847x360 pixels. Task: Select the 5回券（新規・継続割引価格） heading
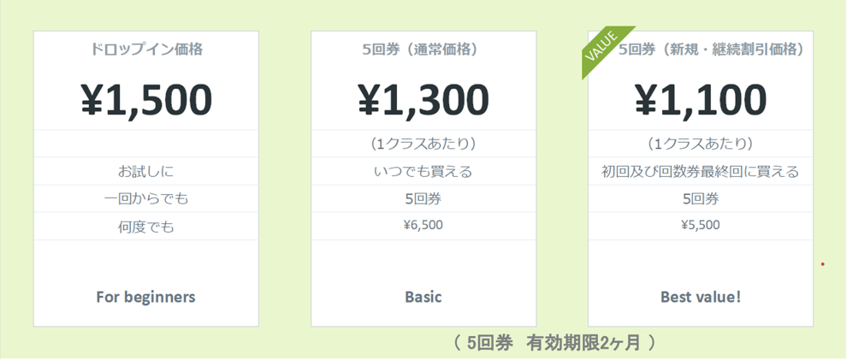coord(711,50)
